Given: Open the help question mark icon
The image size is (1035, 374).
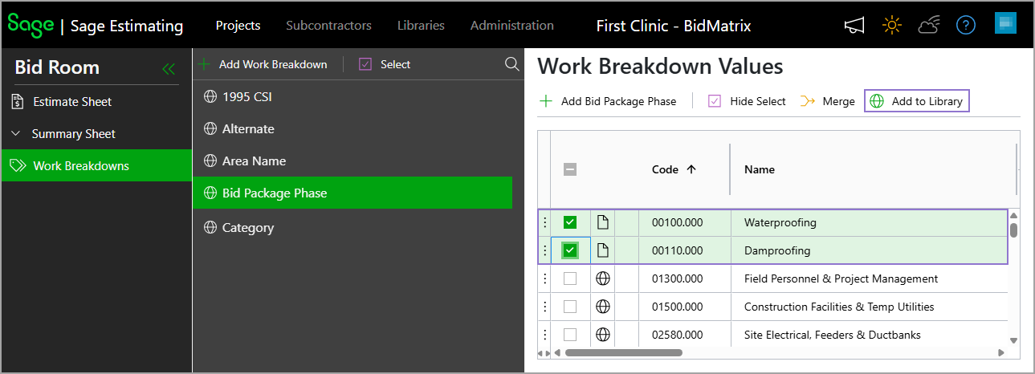Looking at the screenshot, I should 965,26.
